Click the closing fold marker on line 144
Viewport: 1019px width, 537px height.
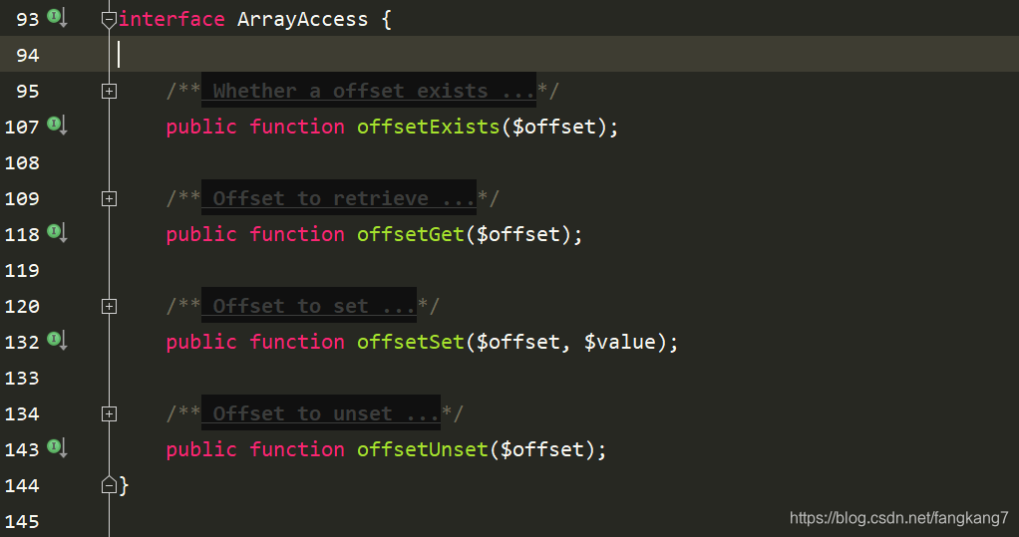pos(109,485)
